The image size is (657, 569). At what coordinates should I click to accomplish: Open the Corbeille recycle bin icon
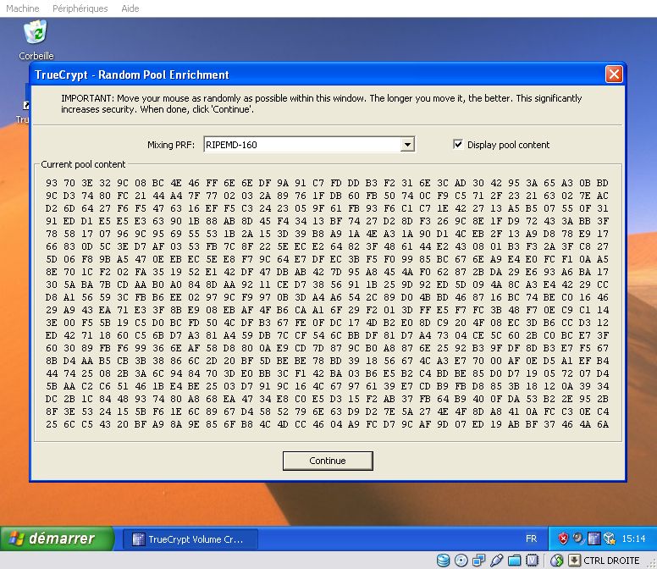pyautogui.click(x=36, y=32)
